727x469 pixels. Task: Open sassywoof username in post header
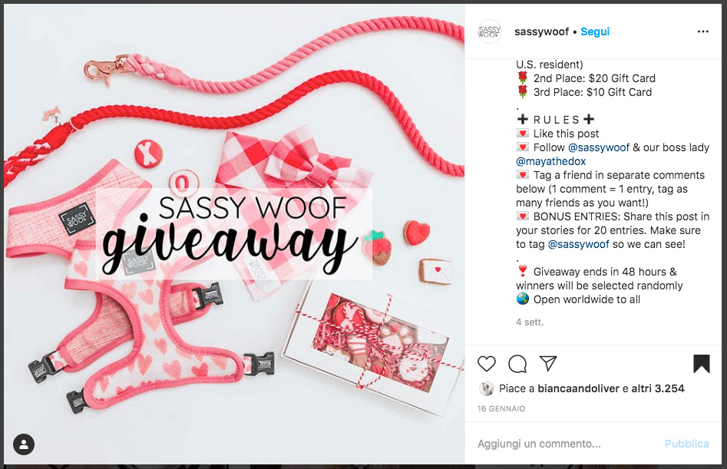(541, 31)
